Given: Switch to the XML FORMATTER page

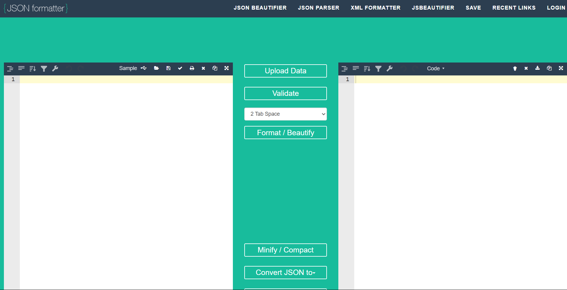Looking at the screenshot, I should [x=375, y=8].
